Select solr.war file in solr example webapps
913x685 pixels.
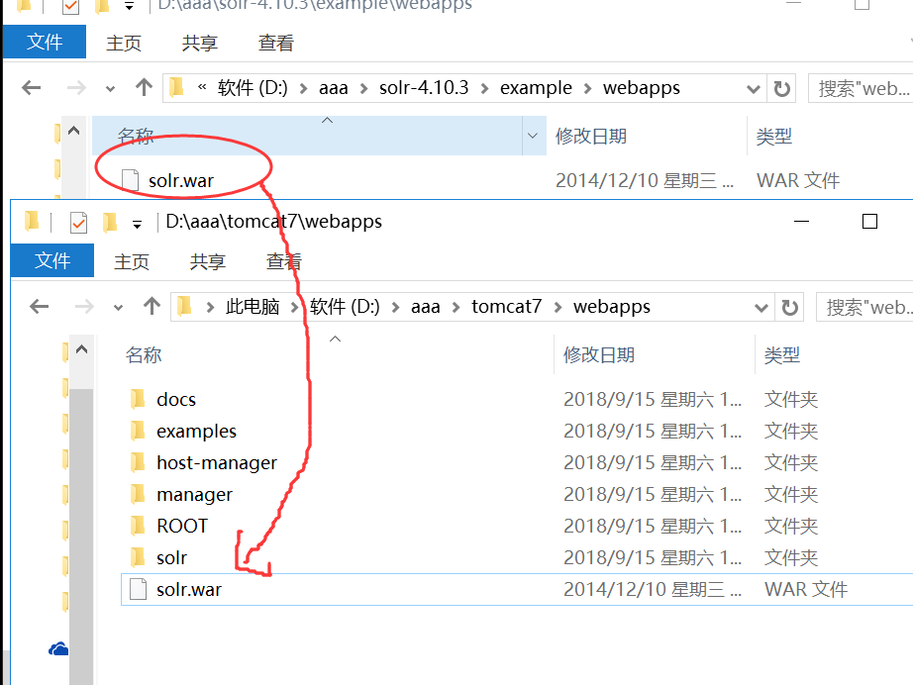click(181, 181)
